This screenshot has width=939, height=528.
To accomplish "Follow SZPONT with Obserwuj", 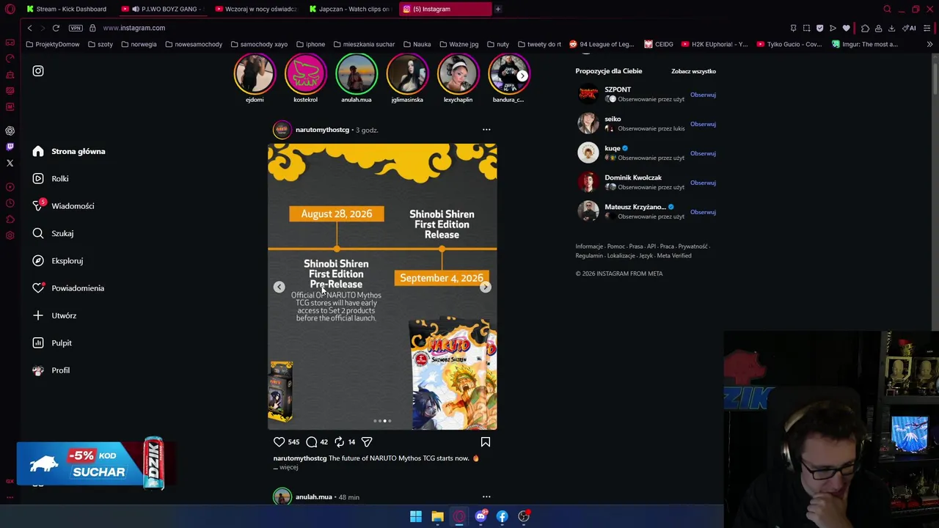I will coord(703,95).
